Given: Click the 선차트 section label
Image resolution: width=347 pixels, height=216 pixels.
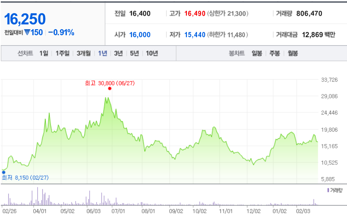Looking at the screenshot, I should point(25,53).
